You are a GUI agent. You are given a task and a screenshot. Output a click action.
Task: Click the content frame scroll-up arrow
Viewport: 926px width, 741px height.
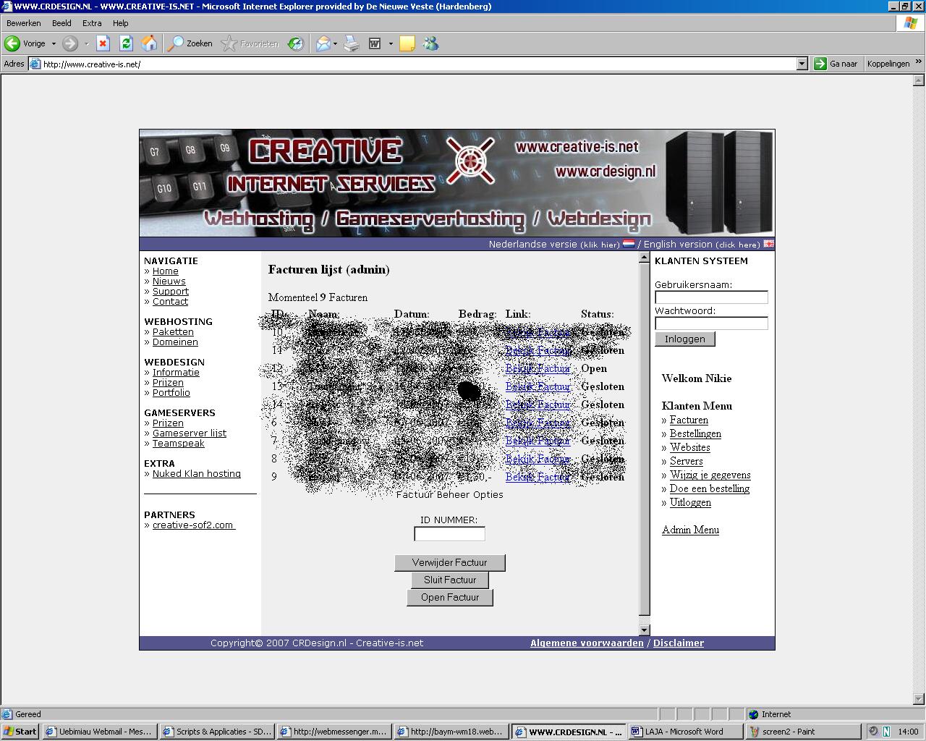[645, 258]
